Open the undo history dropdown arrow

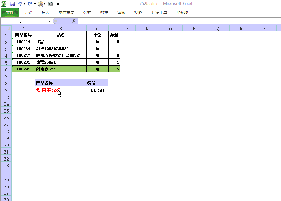[24, 4]
